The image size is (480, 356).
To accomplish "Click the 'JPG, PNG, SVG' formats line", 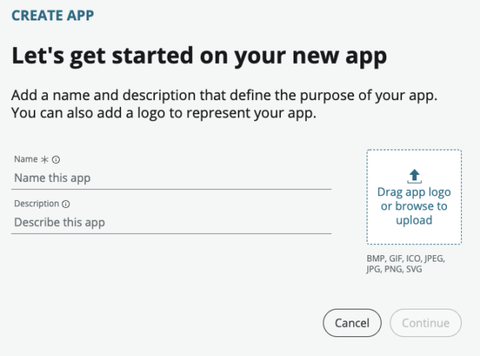I will tap(393, 269).
